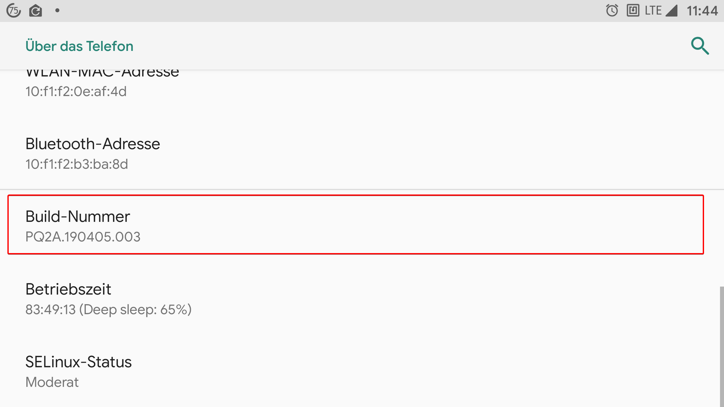Image resolution: width=724 pixels, height=407 pixels.
Task: Tap the NFC status bar icon
Action: pyautogui.click(x=633, y=11)
